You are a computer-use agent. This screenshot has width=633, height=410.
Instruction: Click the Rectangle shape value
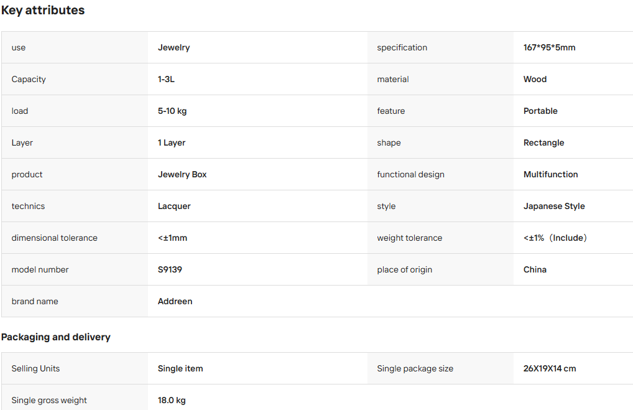coord(544,142)
